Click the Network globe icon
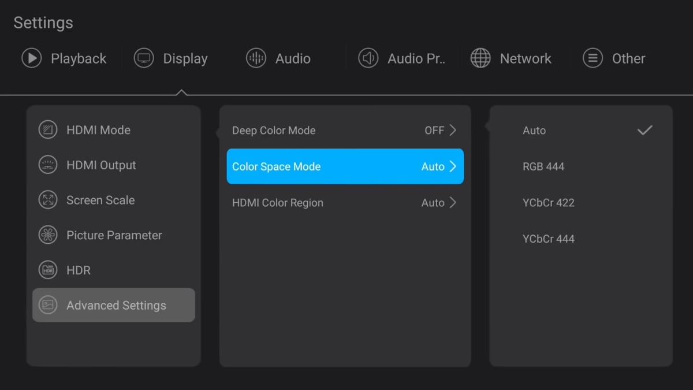693x390 pixels. [480, 58]
